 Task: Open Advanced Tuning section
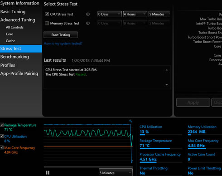(18, 20)
